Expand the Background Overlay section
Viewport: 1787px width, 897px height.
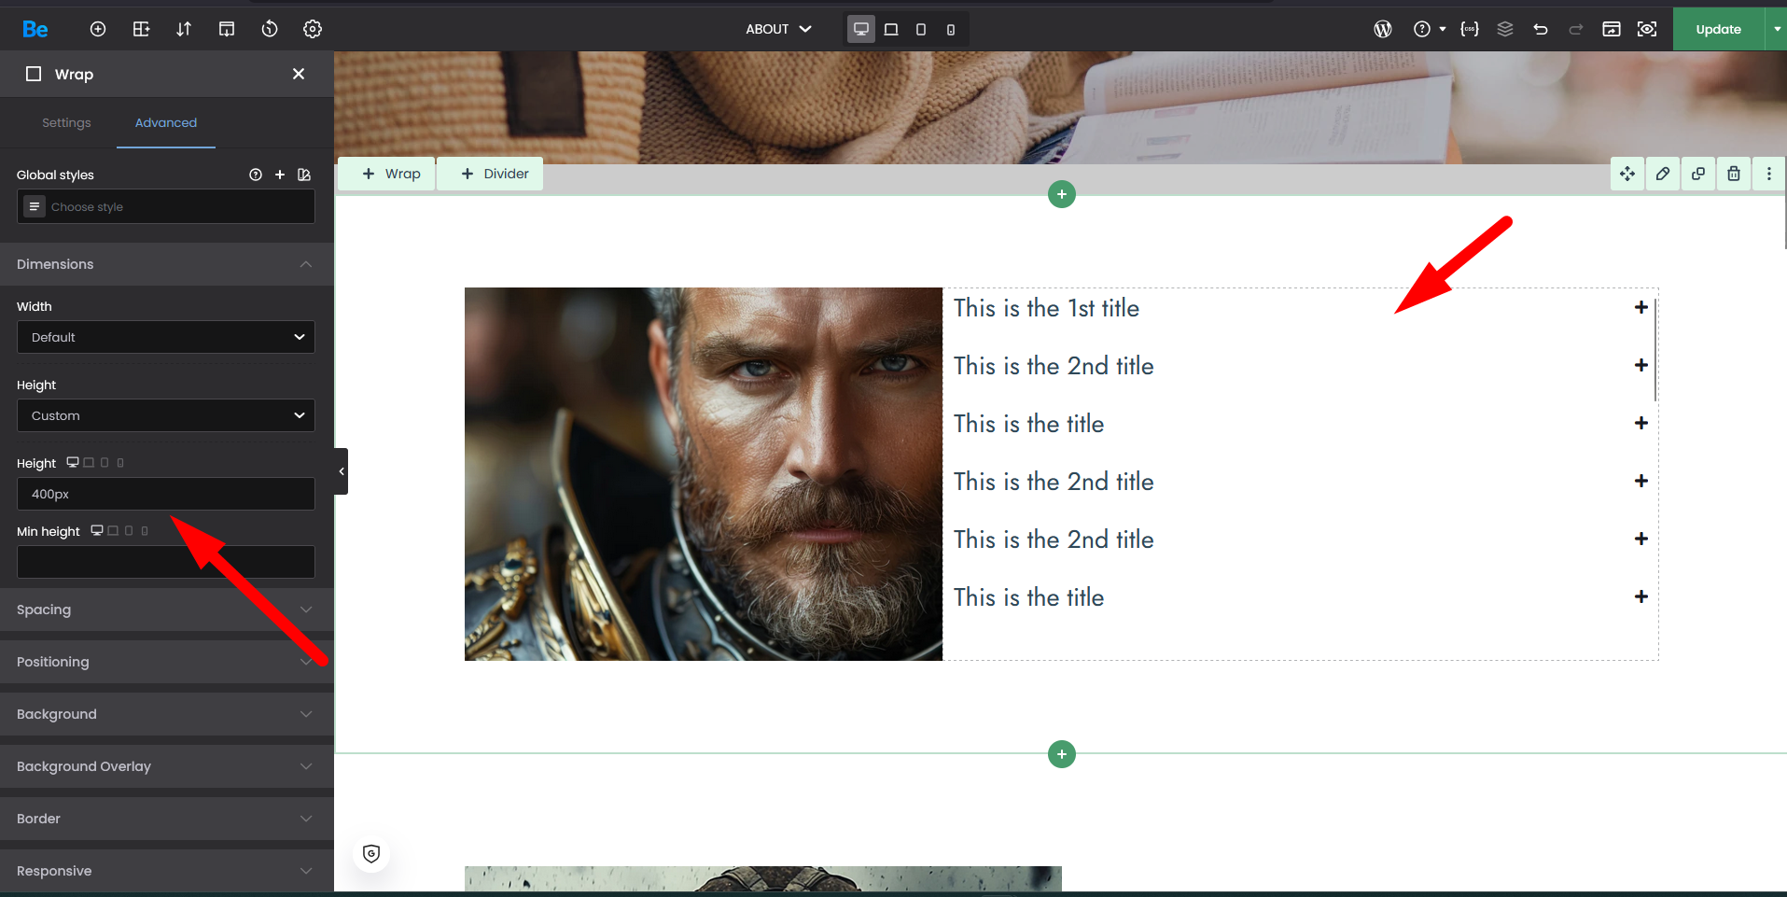click(x=166, y=766)
